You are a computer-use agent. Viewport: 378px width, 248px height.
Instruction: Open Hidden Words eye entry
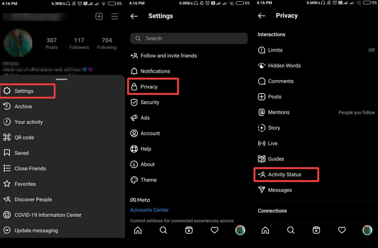[316, 66]
